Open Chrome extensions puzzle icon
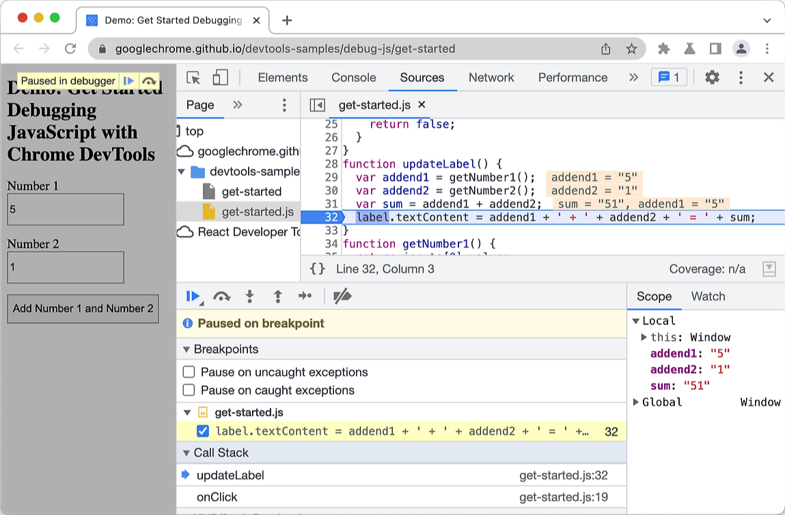The image size is (785, 515). pyautogui.click(x=663, y=48)
